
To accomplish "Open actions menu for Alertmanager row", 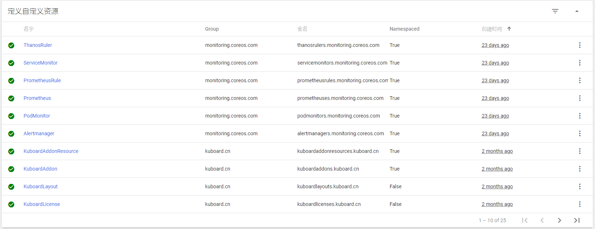I will click(580, 133).
